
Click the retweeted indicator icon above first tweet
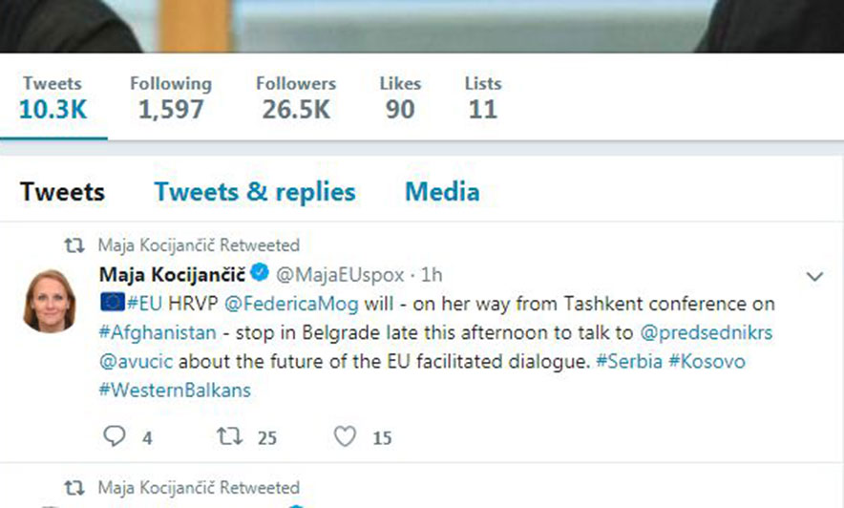[x=74, y=245]
